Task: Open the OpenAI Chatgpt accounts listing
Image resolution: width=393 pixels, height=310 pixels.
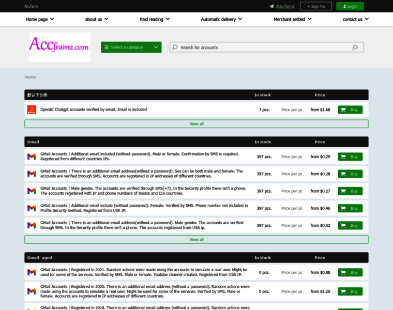Action: pyautogui.click(x=94, y=110)
